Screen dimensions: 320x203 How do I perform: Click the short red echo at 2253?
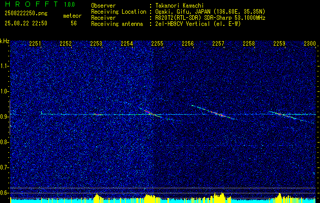[97, 114]
